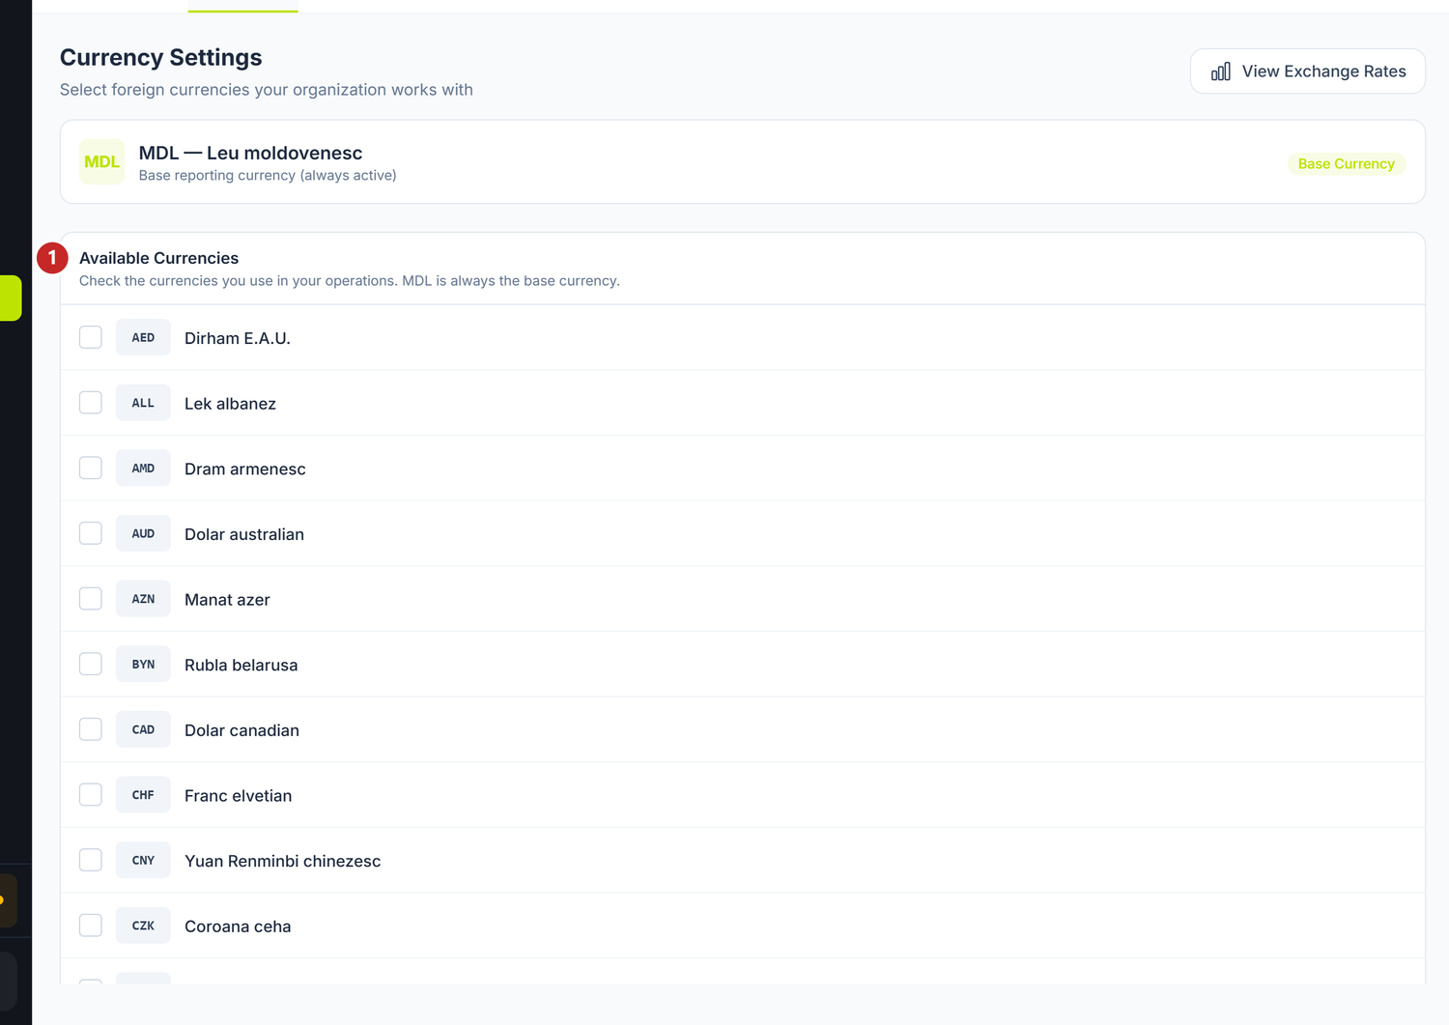Viewport: 1449px width, 1025px height.
Task: Toggle the AZN Manat azer checkbox
Action: [x=91, y=599]
